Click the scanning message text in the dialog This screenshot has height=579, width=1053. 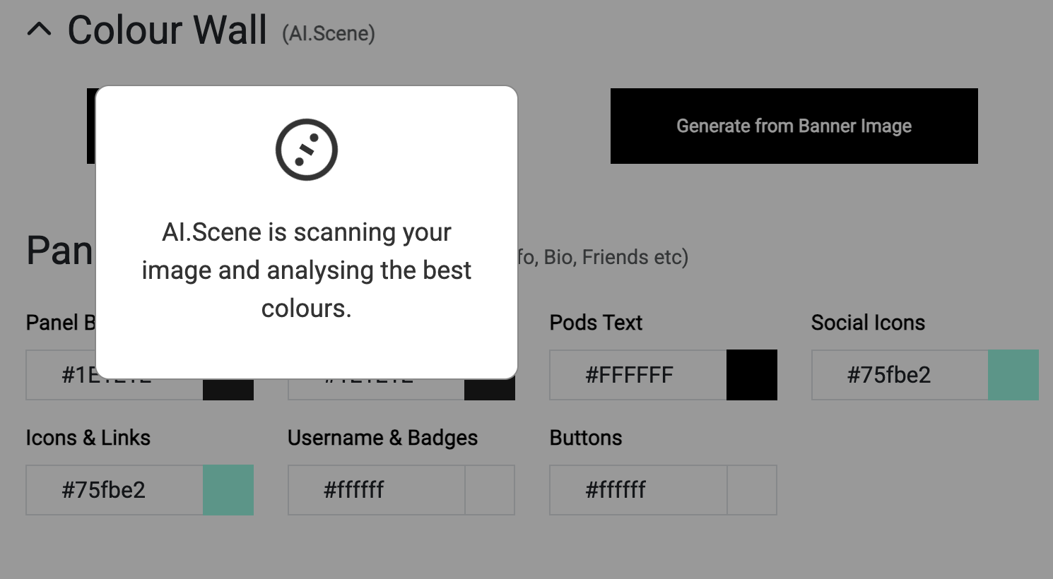pyautogui.click(x=307, y=270)
